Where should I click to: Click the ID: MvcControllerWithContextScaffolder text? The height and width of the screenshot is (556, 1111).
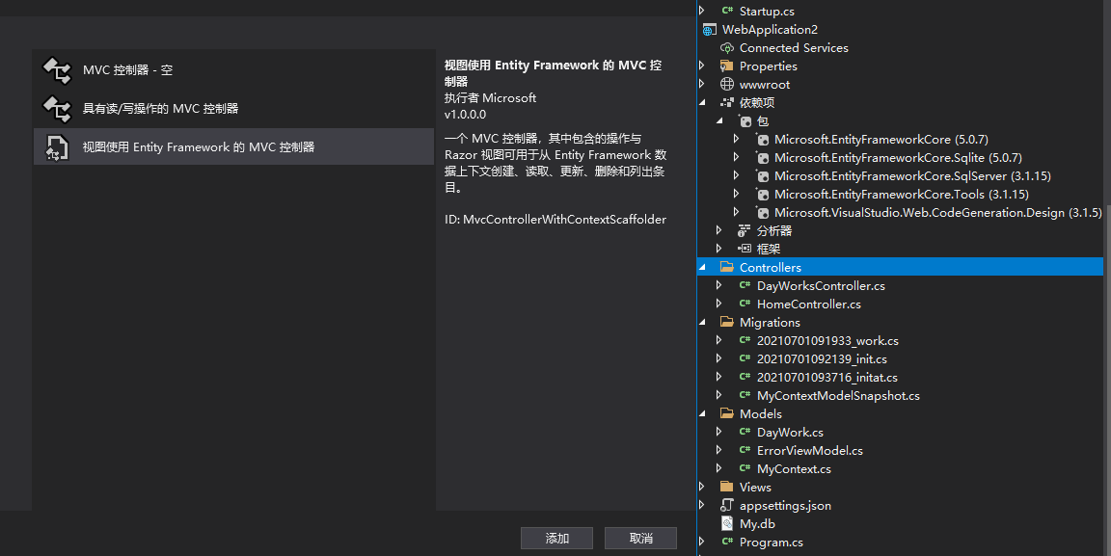555,220
